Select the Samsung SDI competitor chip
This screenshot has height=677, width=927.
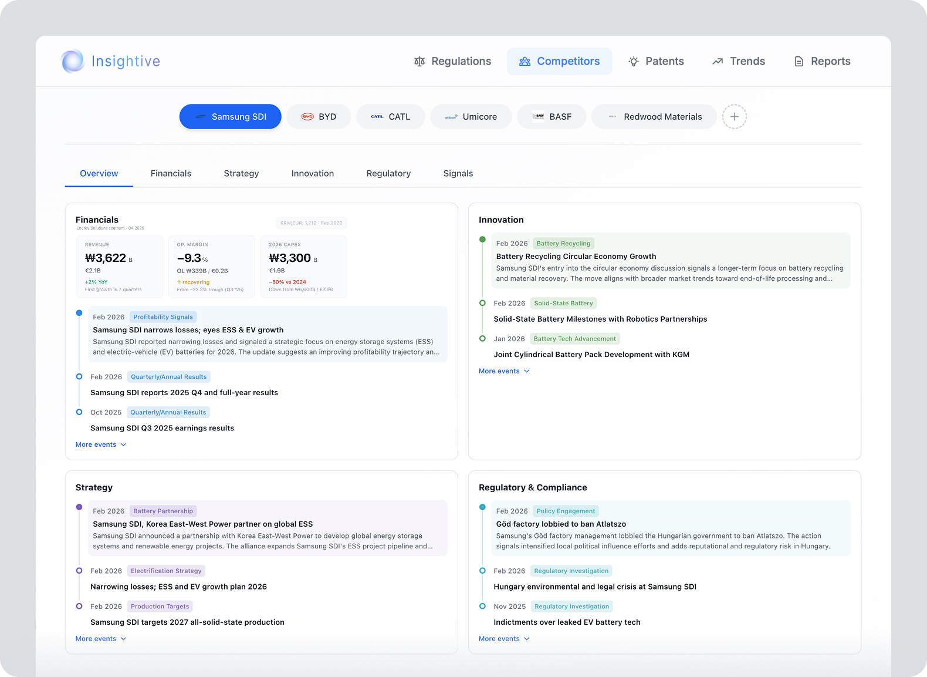[x=231, y=117]
